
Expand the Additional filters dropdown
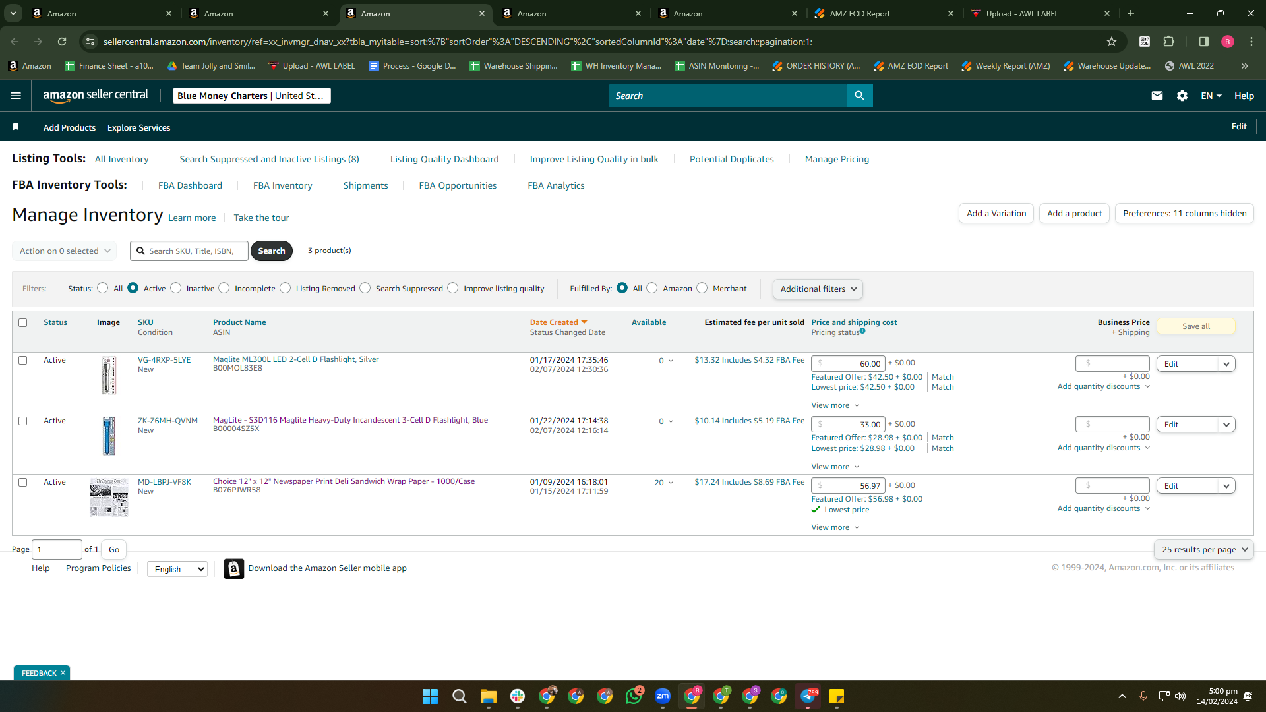pos(818,289)
